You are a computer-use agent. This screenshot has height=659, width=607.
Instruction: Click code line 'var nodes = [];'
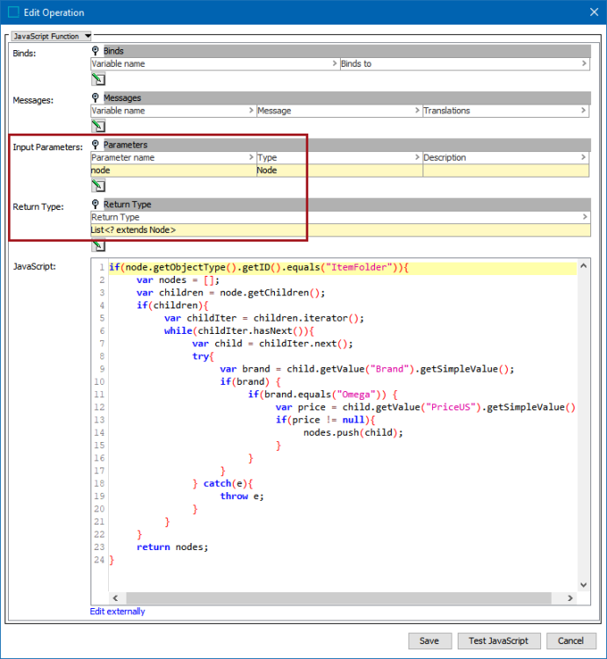[x=177, y=280]
